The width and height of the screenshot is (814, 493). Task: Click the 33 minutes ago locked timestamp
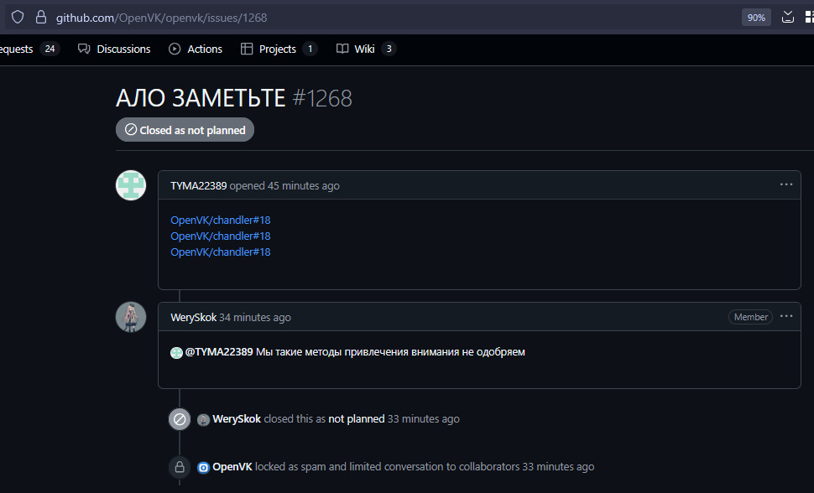(x=558, y=466)
